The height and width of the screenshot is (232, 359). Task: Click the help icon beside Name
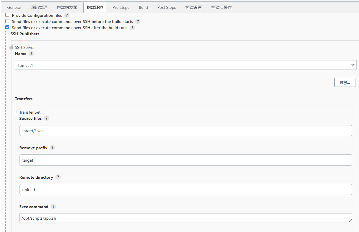[32, 54]
